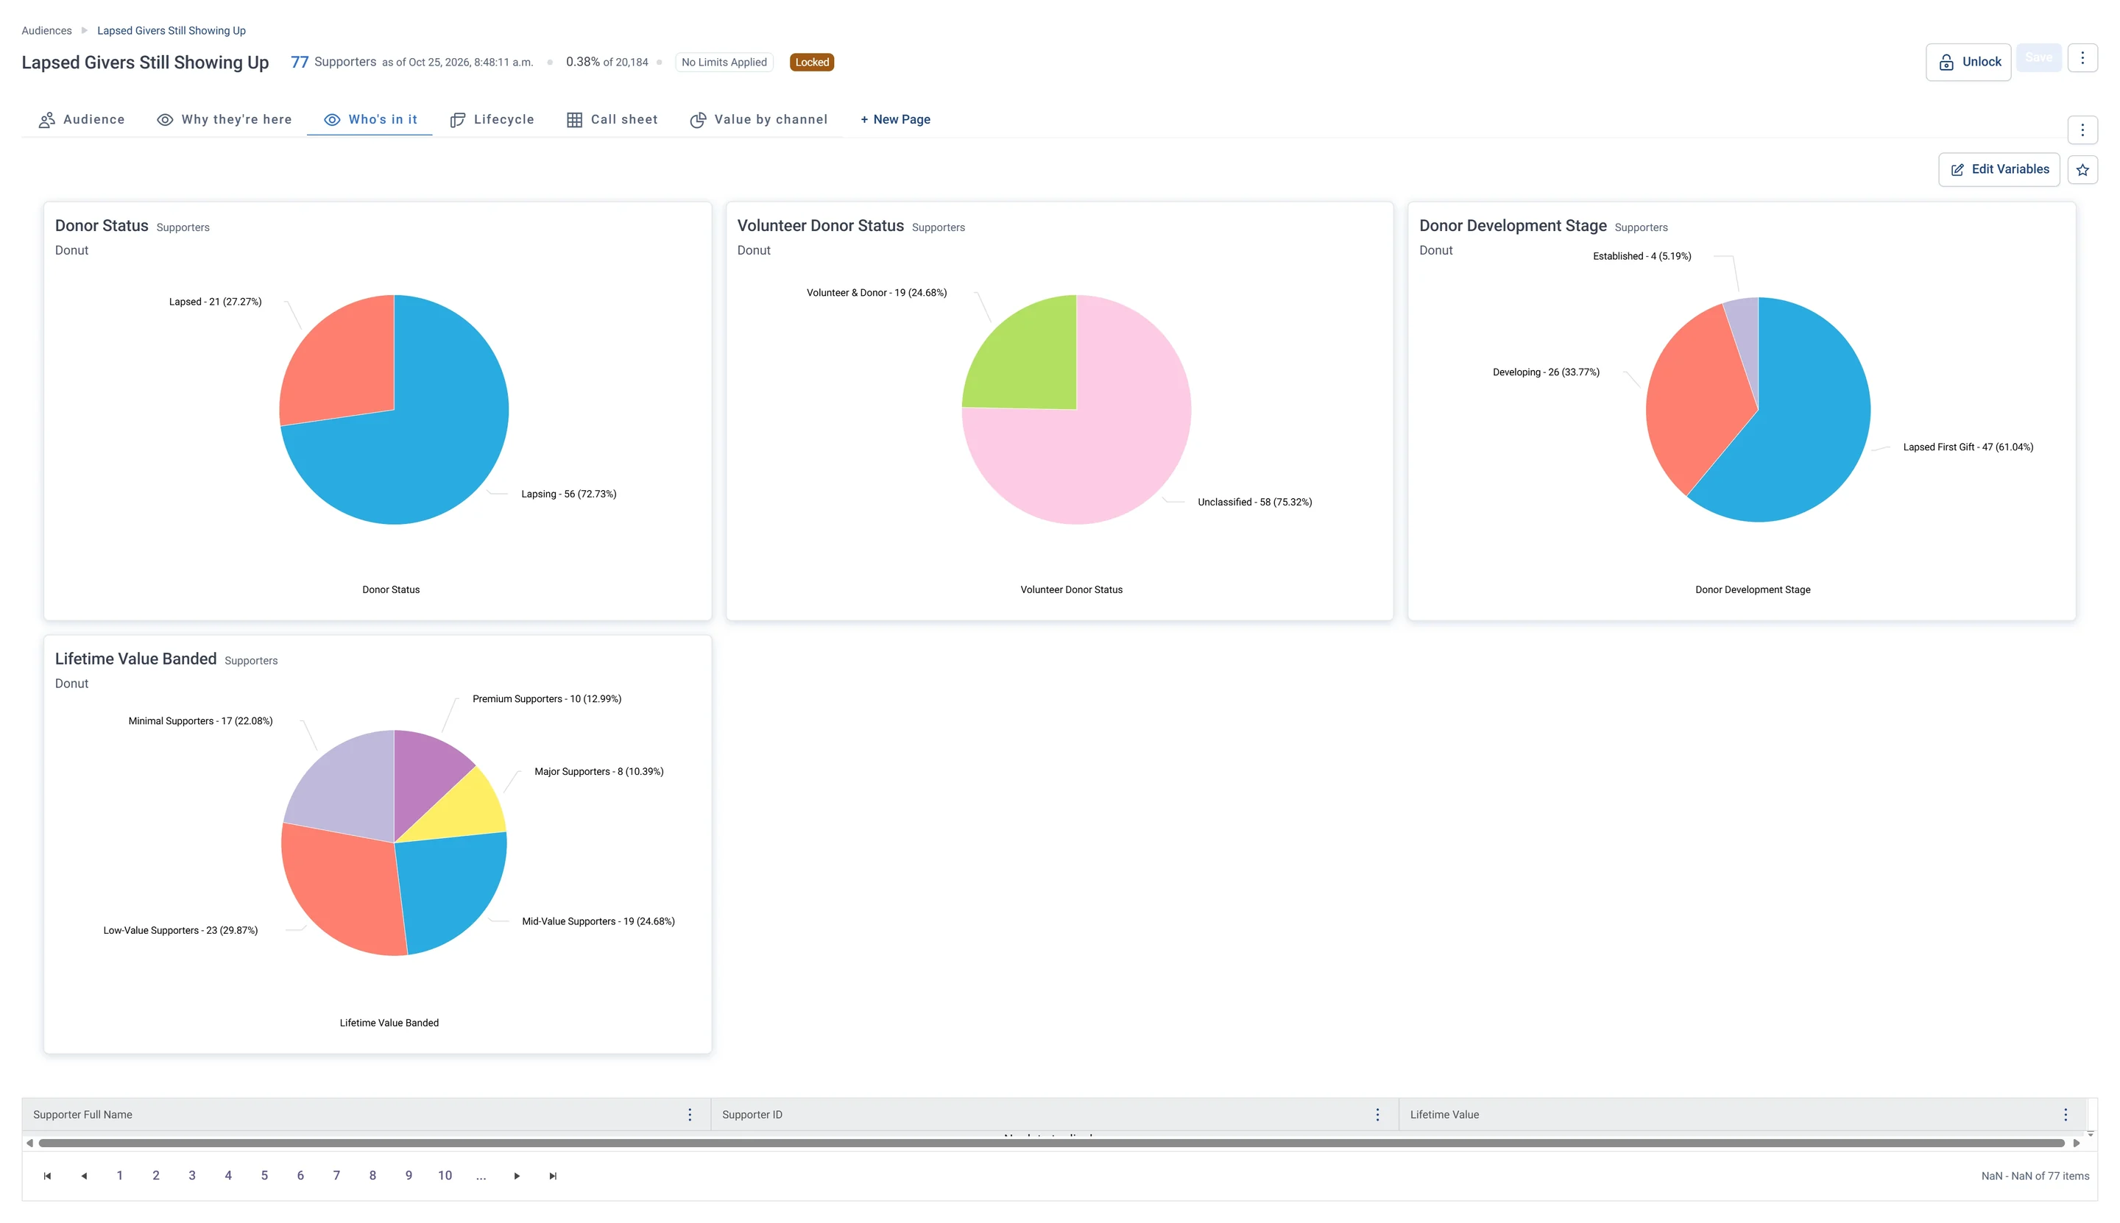
Task: Click the Lapsed Givers Still Showing Up breadcrumb
Action: point(172,30)
